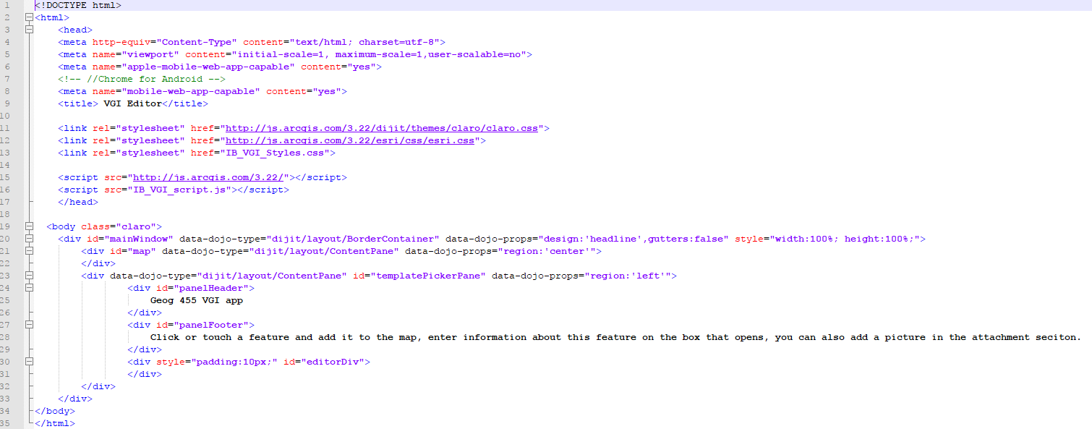Open the claro.css stylesheet URL link
The height and width of the screenshot is (429, 1092).
pyautogui.click(x=382, y=128)
